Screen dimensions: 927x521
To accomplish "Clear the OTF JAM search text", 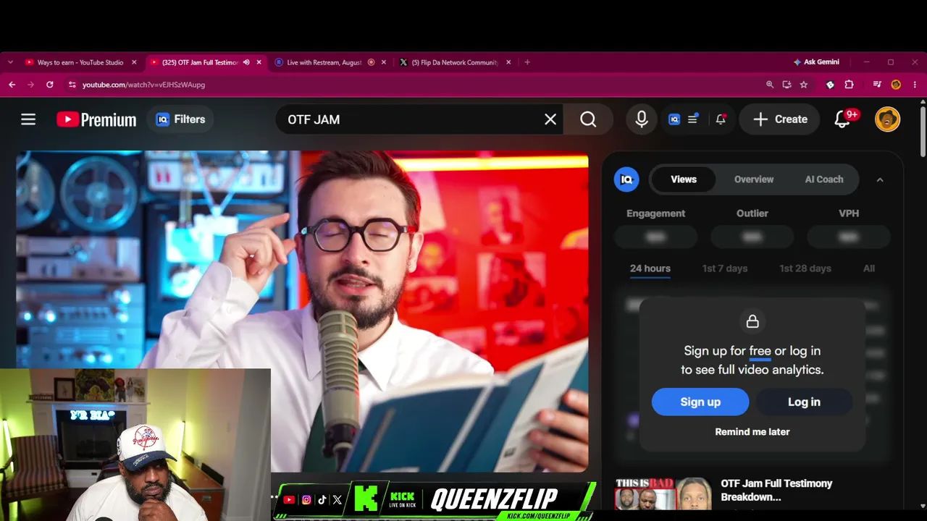I will tap(550, 119).
